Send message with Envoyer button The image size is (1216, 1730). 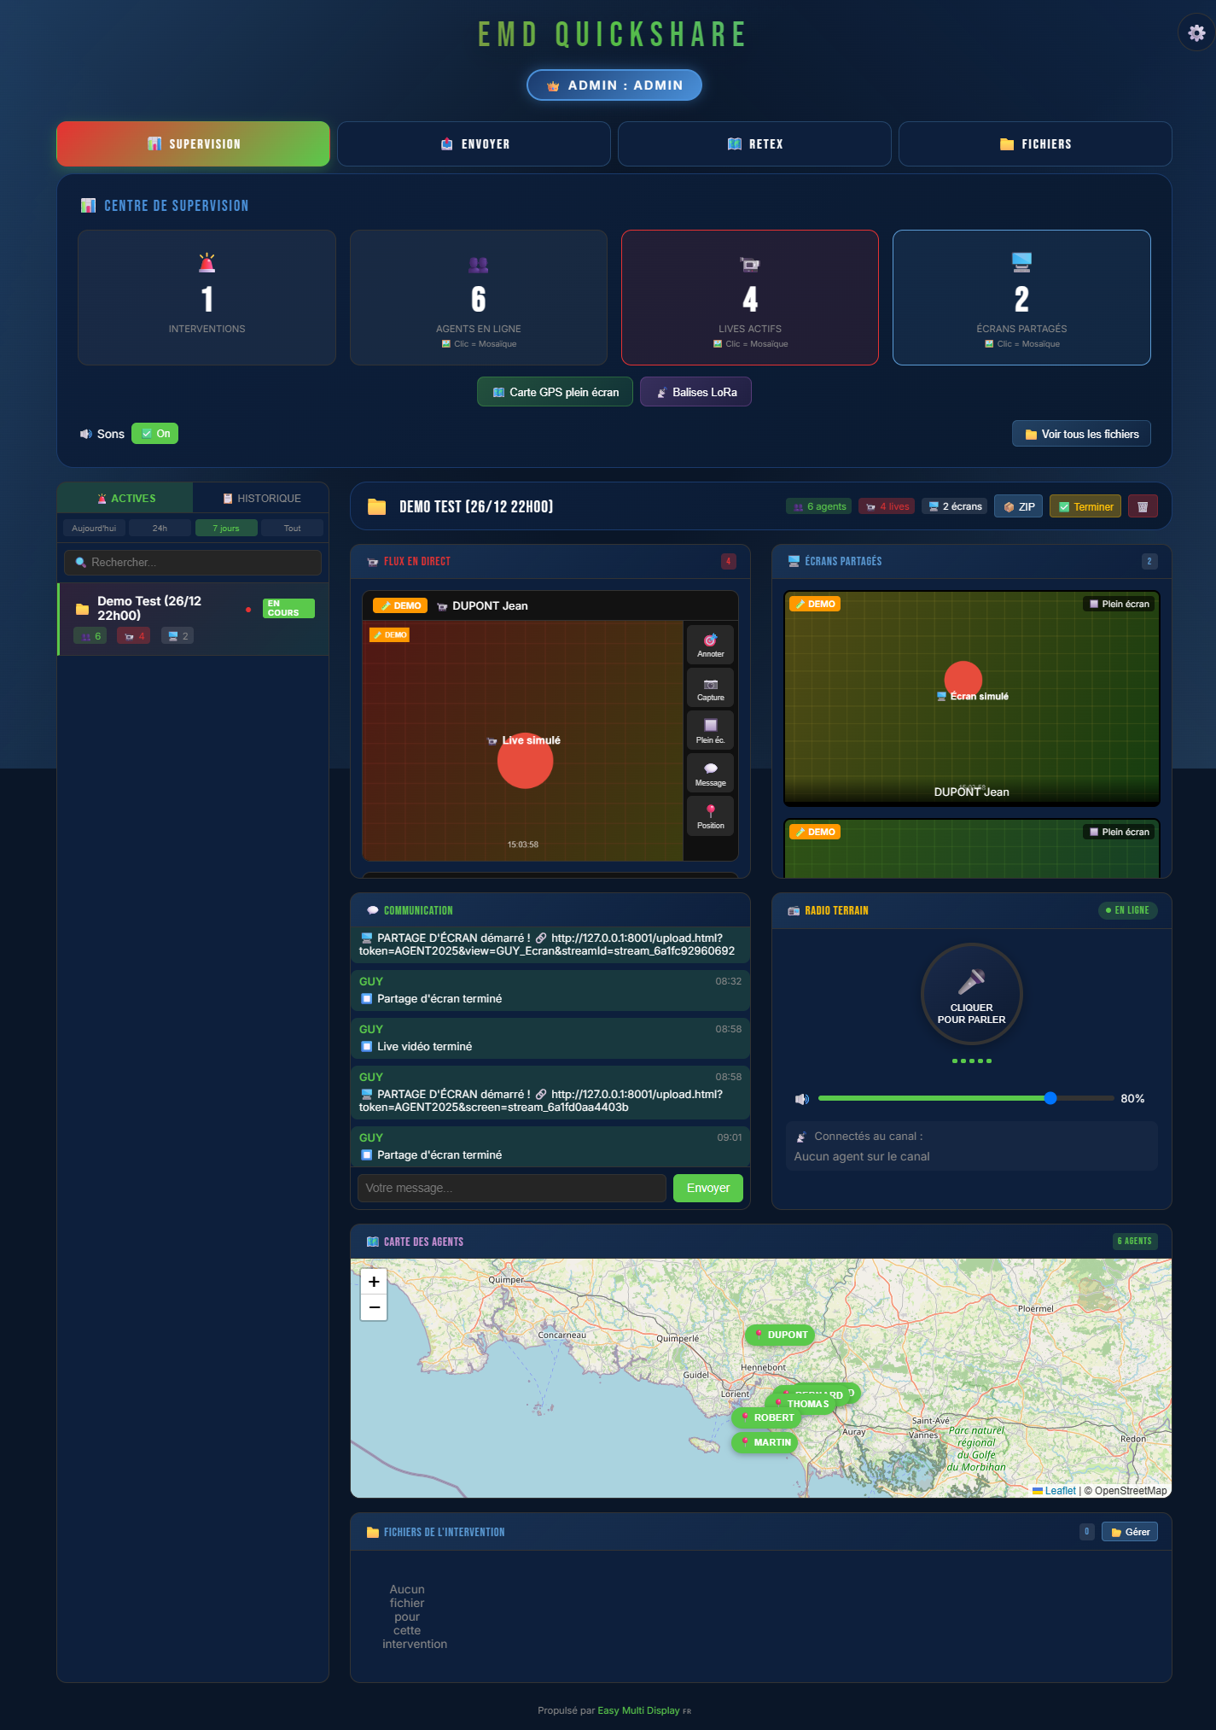tap(708, 1188)
